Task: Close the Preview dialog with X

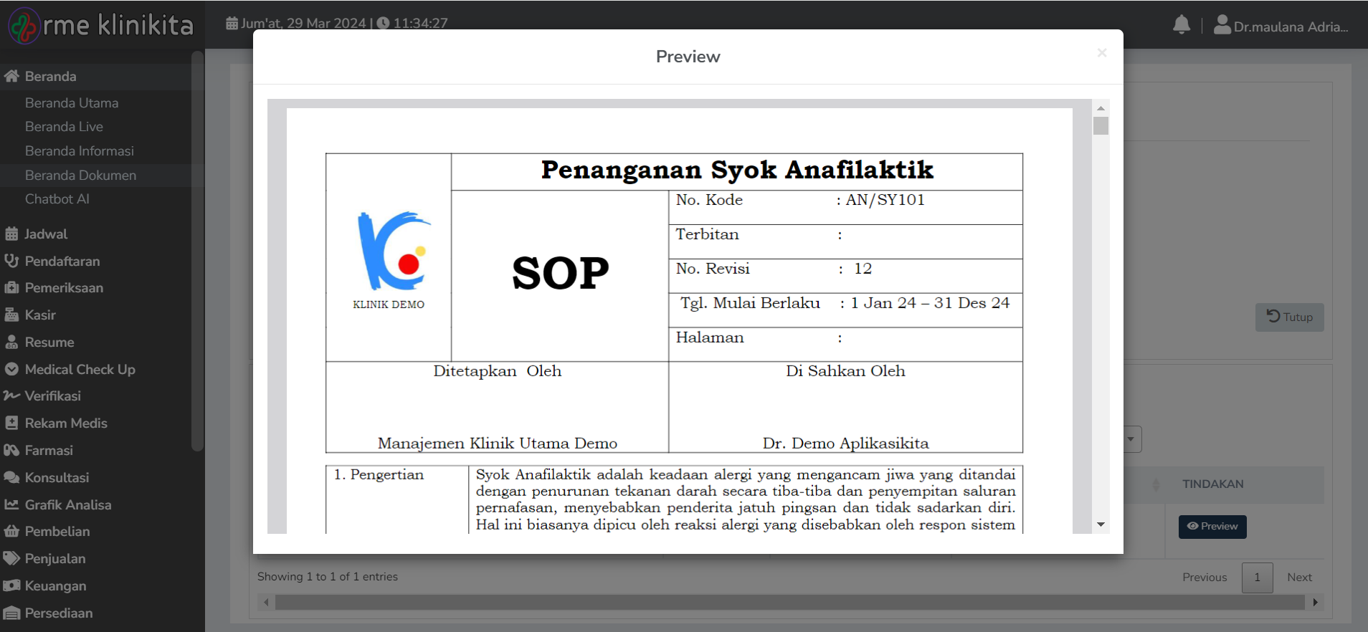Action: pos(1101,53)
